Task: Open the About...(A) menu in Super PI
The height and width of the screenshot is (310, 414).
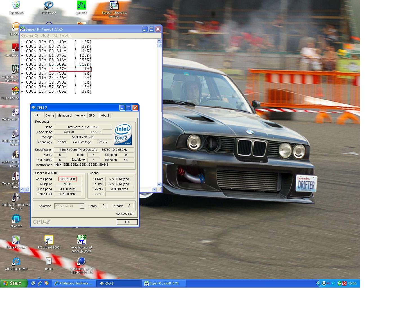Action: tap(49, 35)
